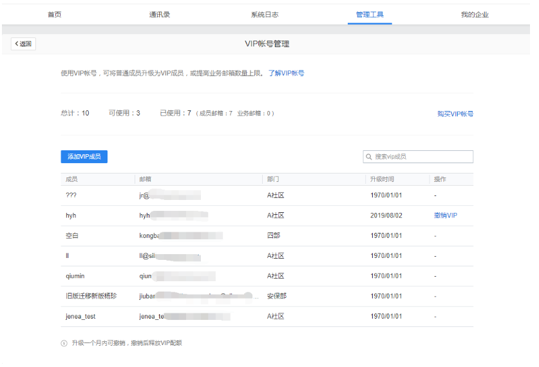The image size is (539, 367).
Task: Select member name ???
Action: pos(71,195)
